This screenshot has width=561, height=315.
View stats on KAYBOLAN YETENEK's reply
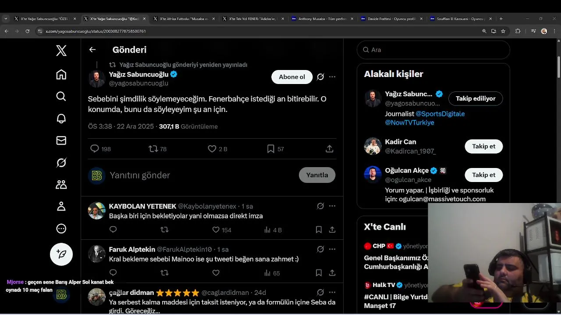(x=273, y=230)
